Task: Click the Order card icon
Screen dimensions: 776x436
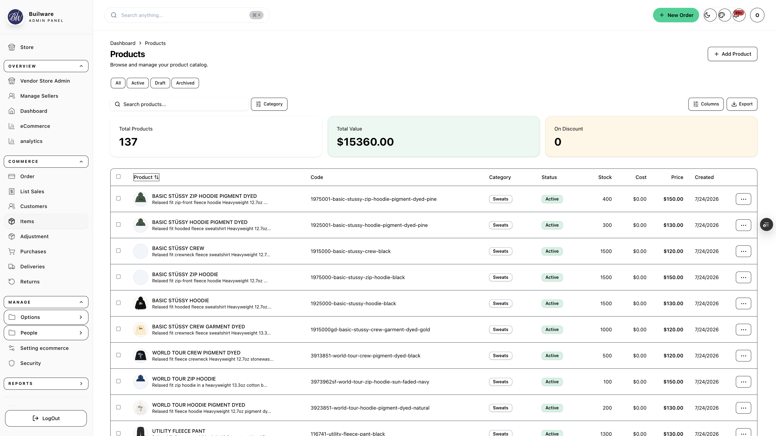Action: pyautogui.click(x=12, y=177)
